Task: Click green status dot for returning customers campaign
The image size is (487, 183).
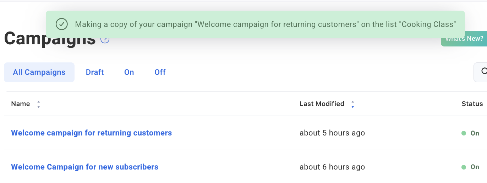Action: (464, 133)
